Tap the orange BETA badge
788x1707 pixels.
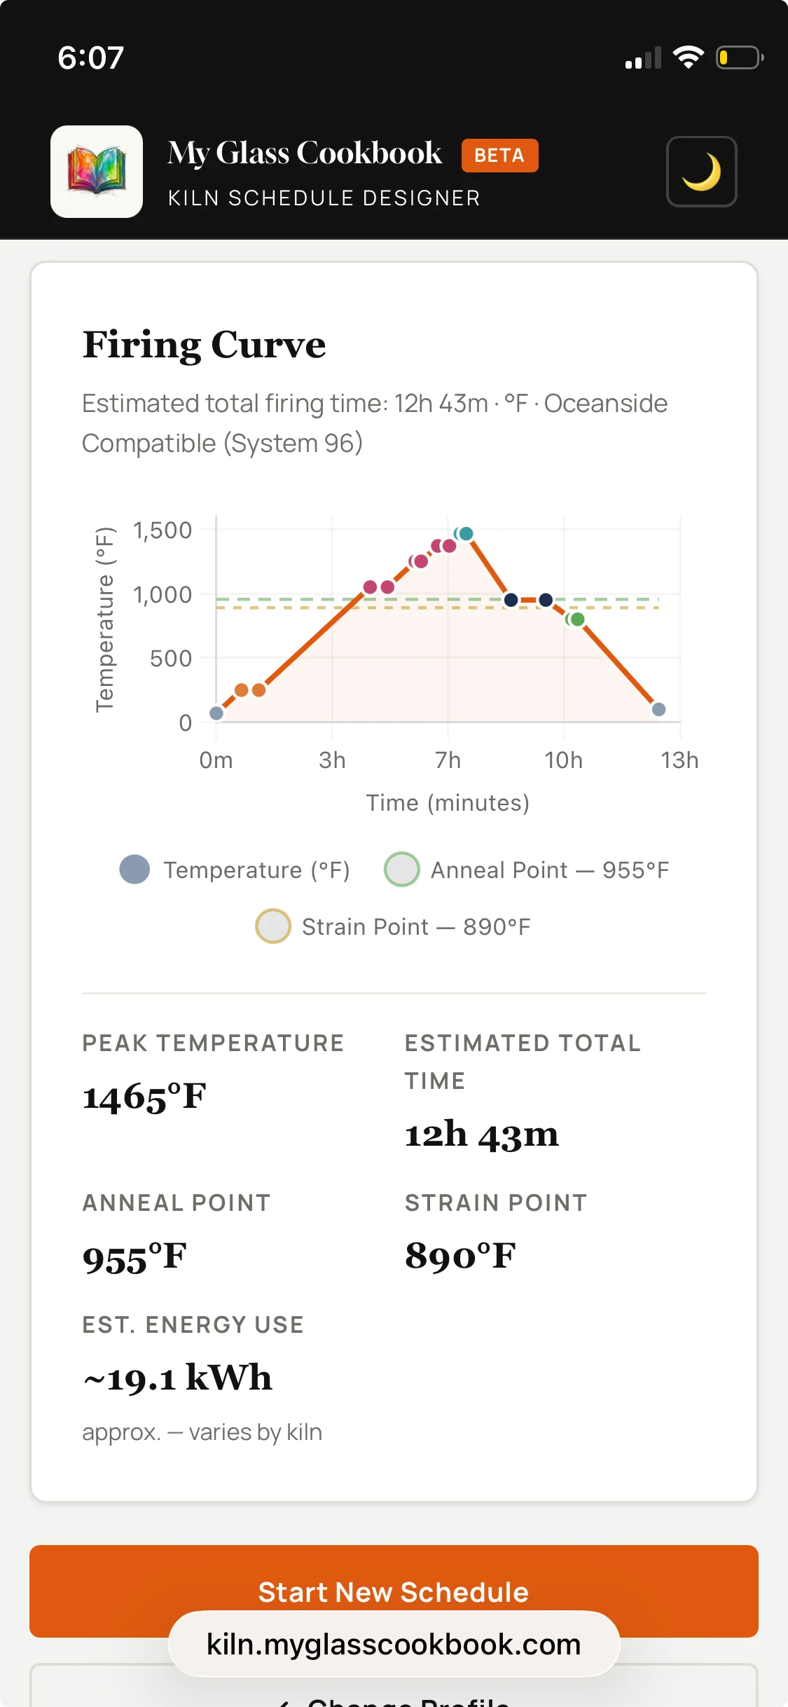tap(499, 156)
